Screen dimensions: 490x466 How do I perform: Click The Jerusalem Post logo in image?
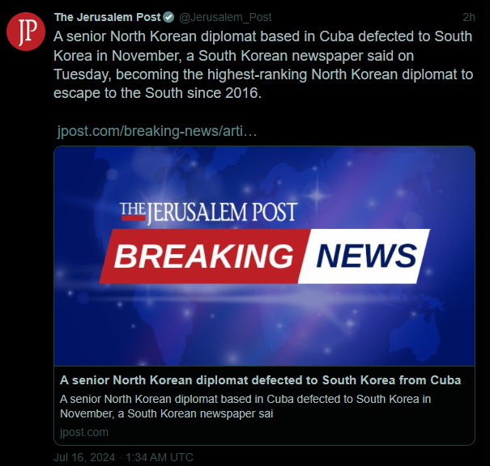(209, 212)
